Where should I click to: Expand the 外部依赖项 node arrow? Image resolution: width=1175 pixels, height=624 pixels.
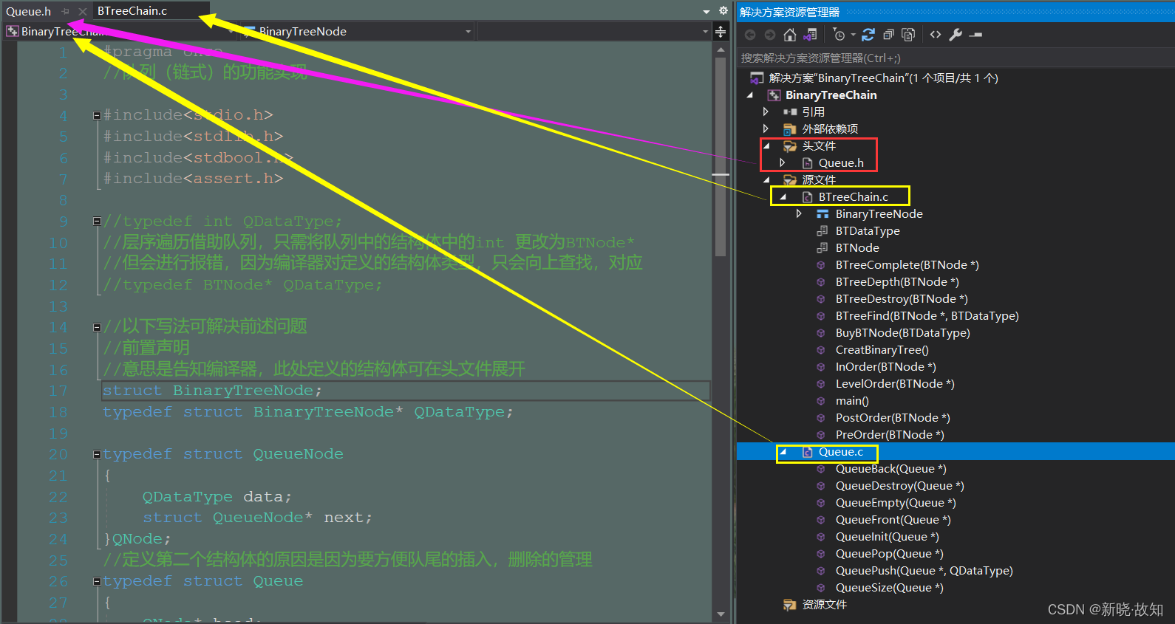click(766, 128)
